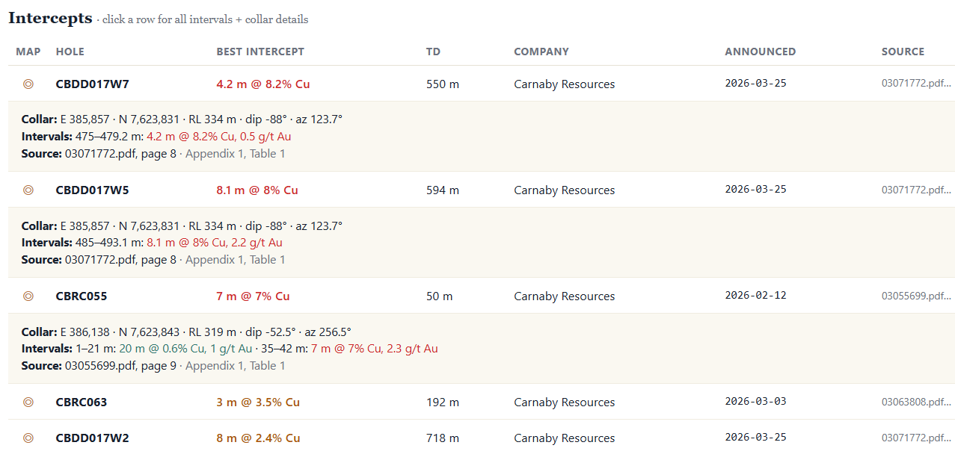Open source link 03071772.pdf for CBDD017W7

916,84
